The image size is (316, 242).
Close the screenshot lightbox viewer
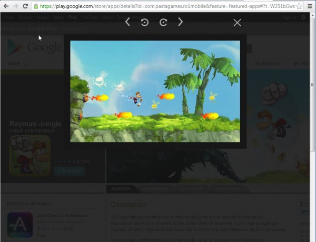click(x=237, y=23)
